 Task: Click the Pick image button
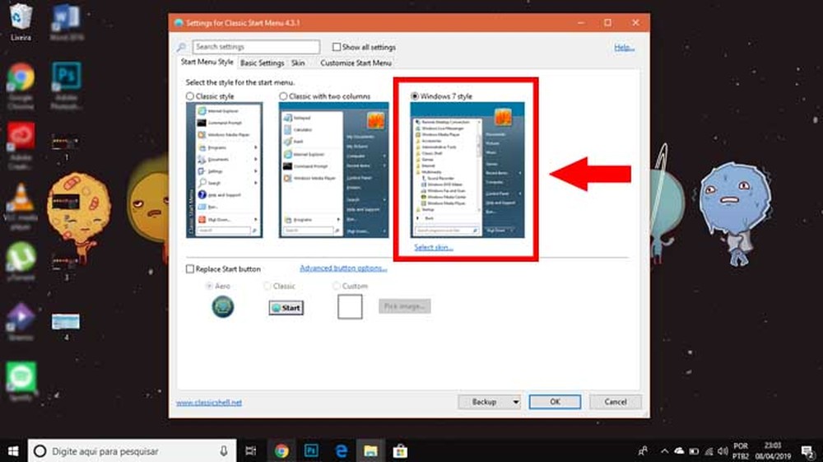pyautogui.click(x=405, y=306)
